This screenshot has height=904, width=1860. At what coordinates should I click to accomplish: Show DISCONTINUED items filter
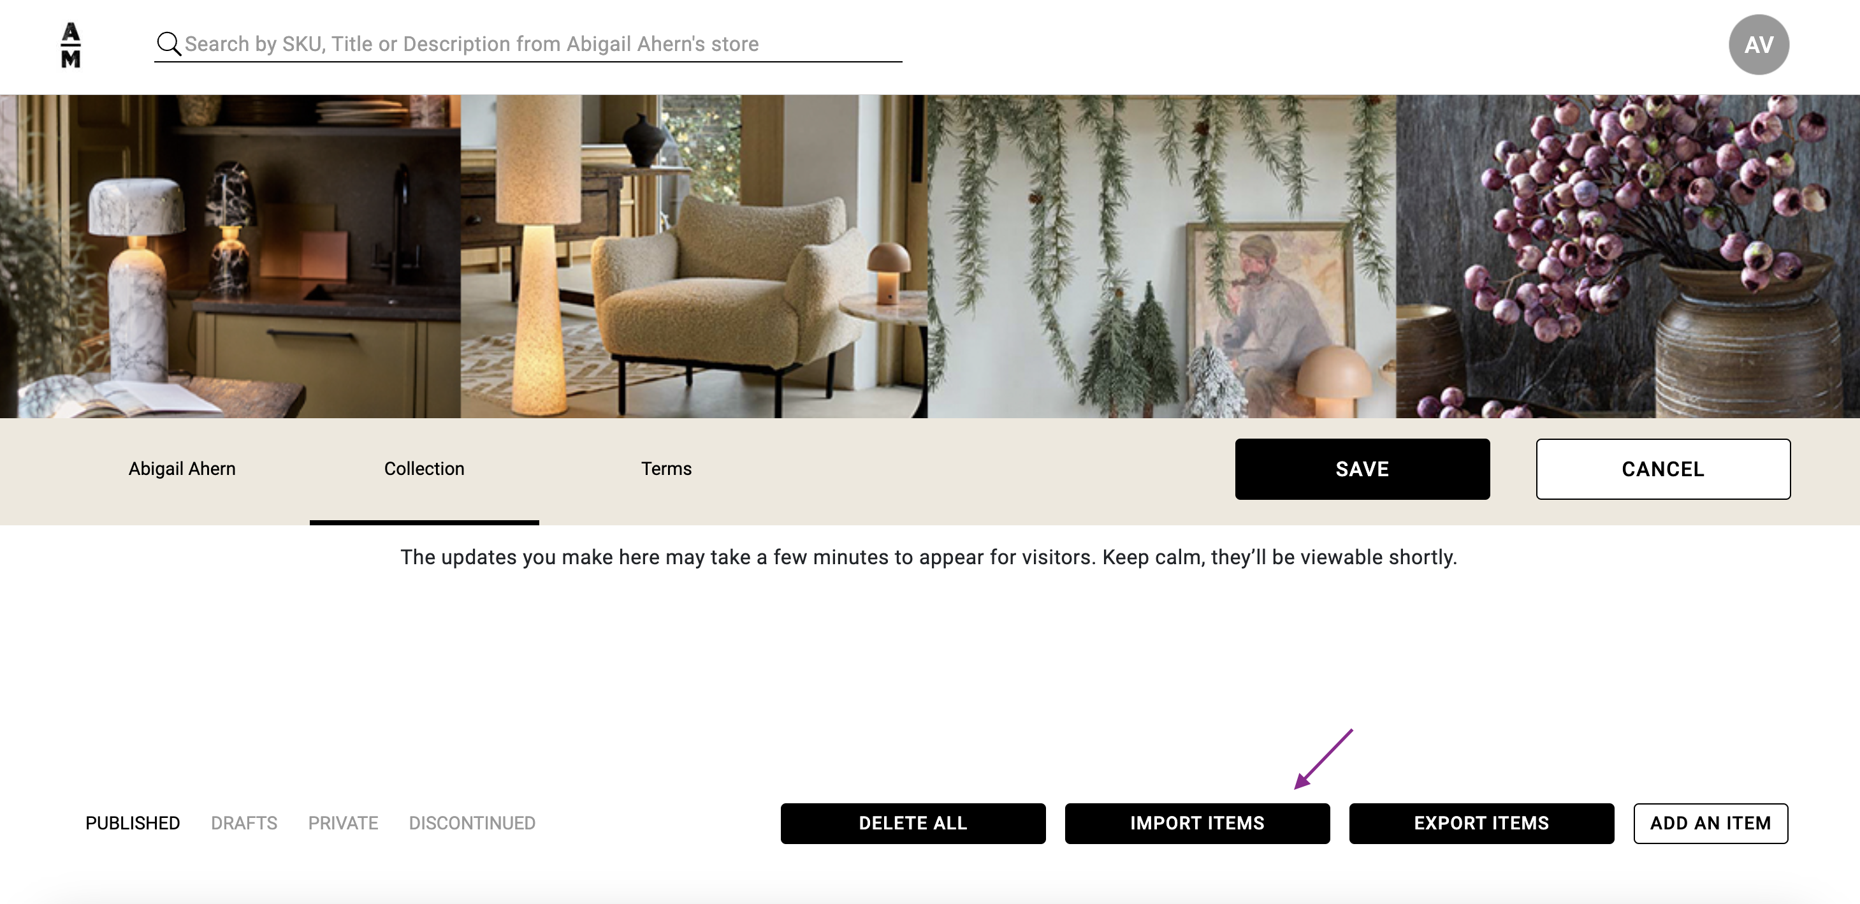coord(472,823)
